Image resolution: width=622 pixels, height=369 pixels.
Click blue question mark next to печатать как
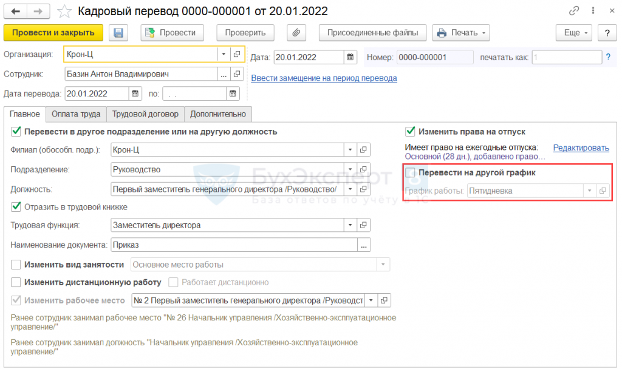point(608,57)
